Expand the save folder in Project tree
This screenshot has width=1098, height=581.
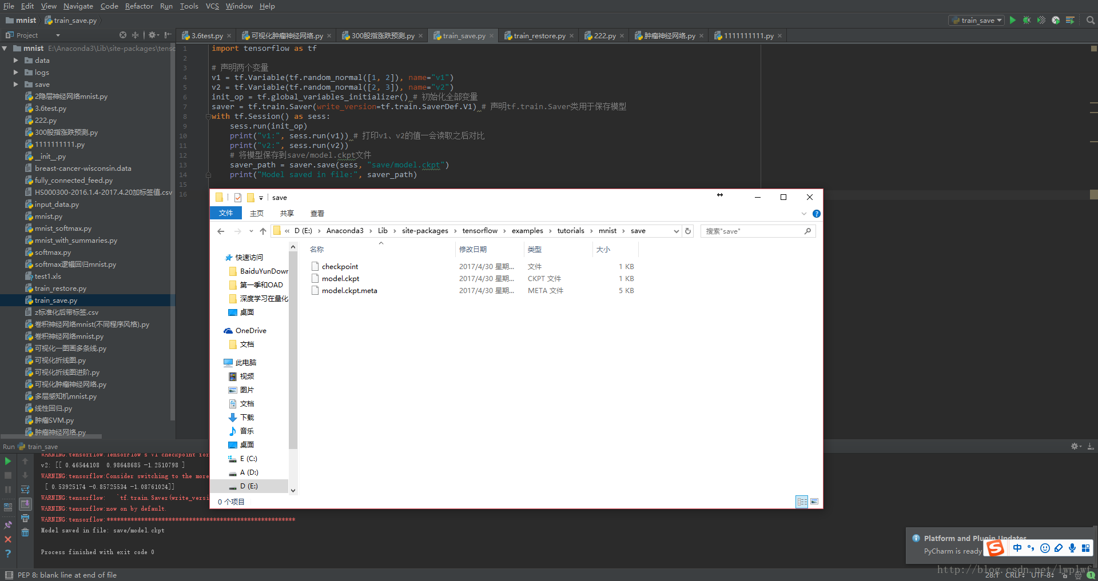point(16,84)
